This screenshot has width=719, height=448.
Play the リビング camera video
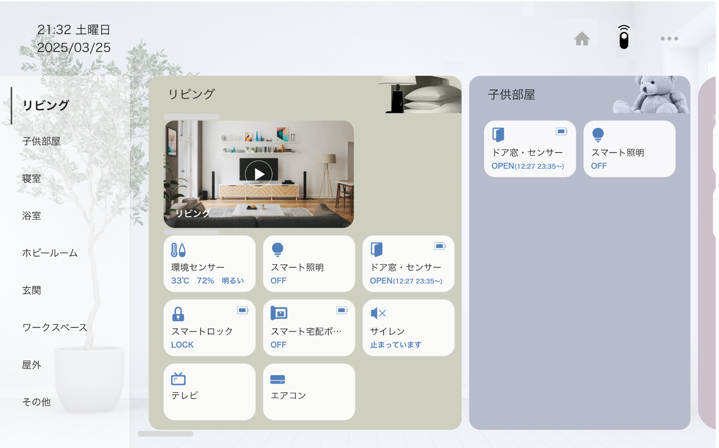259,174
